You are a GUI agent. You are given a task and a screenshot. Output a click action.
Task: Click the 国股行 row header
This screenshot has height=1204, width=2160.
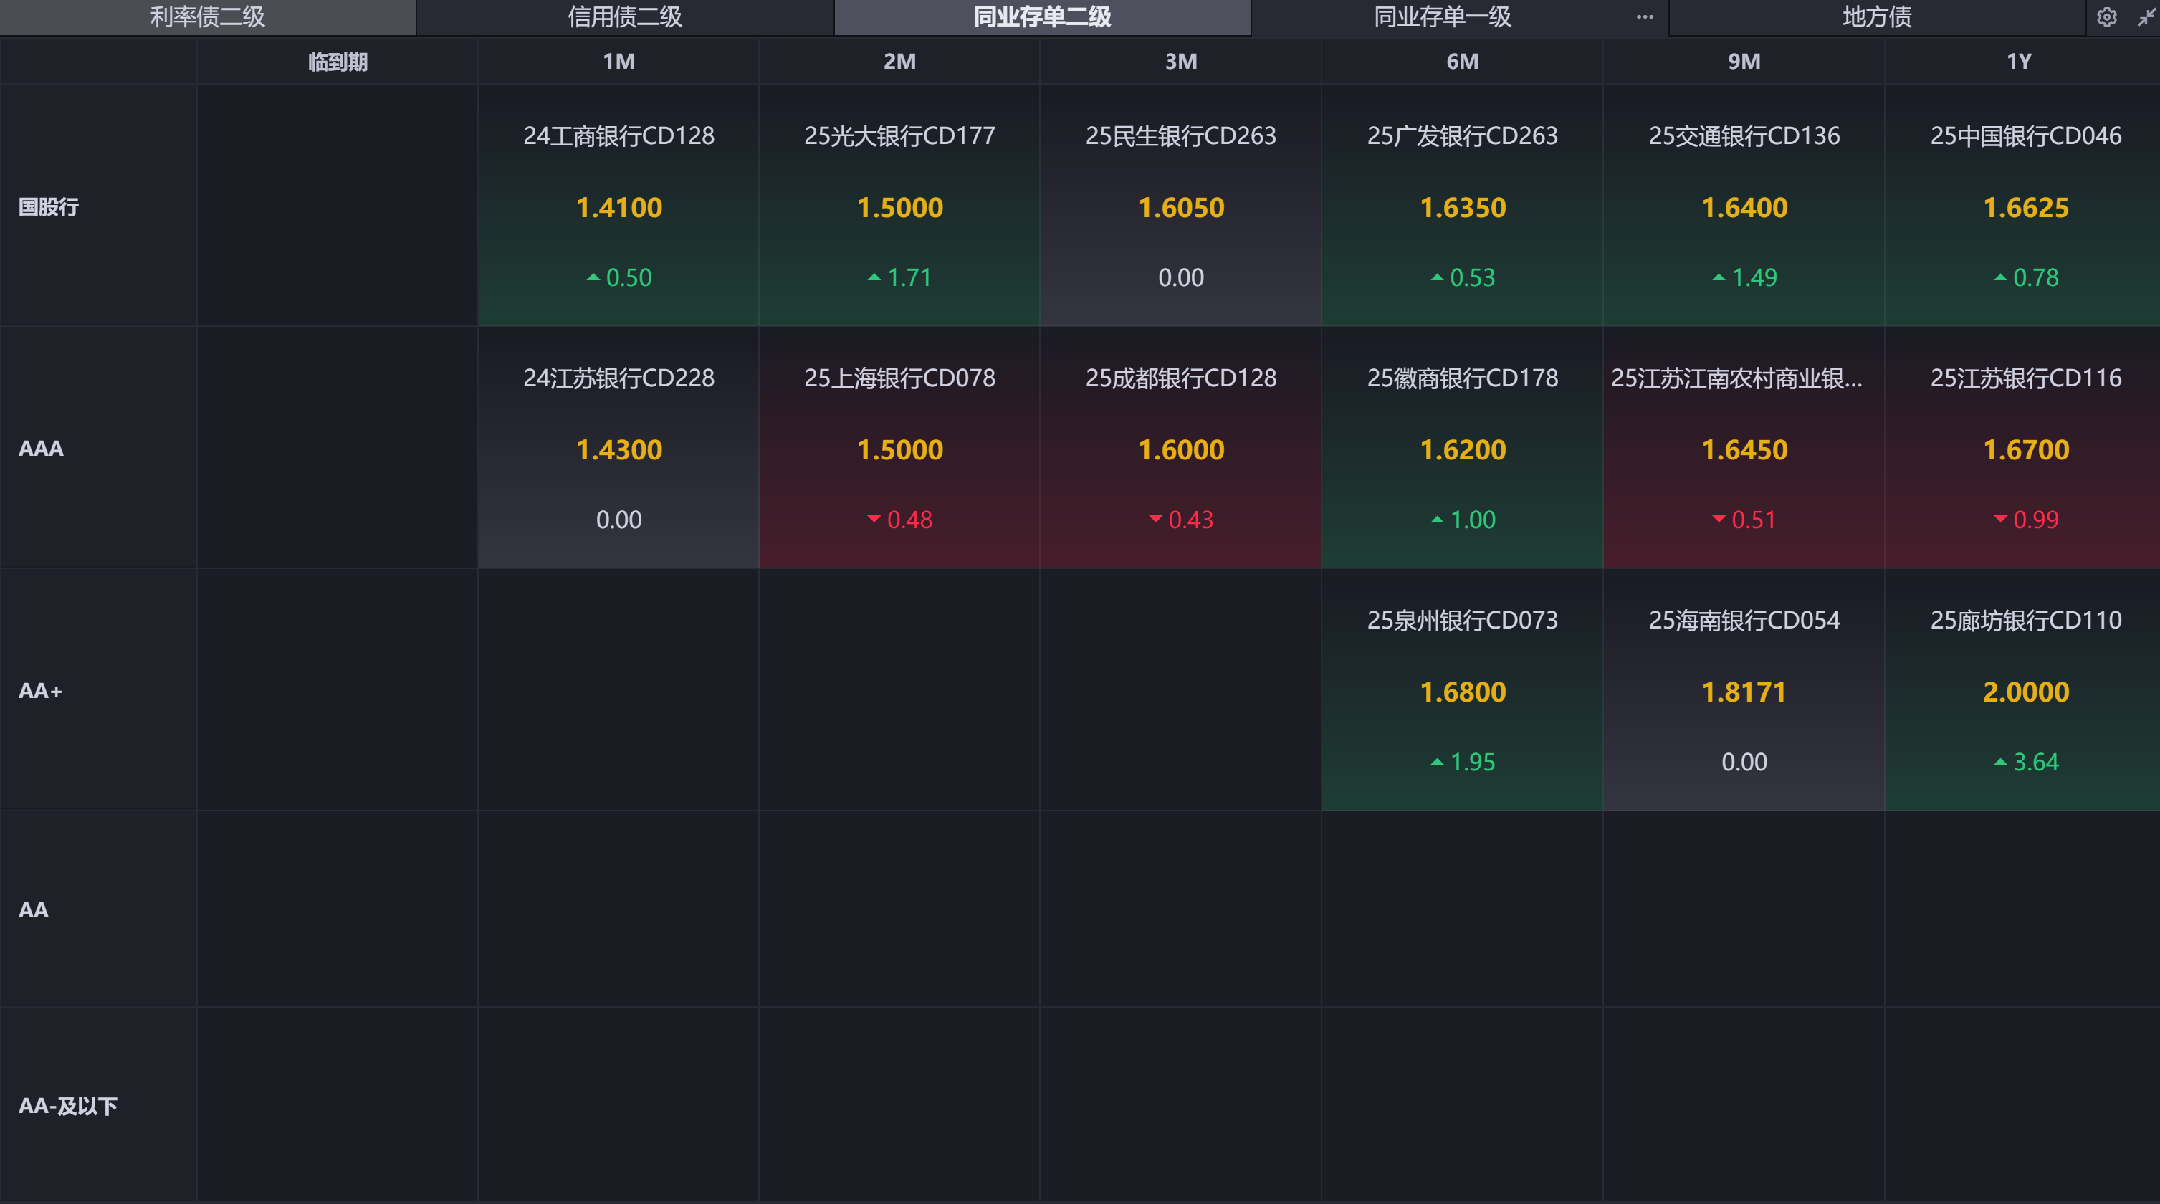pyautogui.click(x=49, y=206)
